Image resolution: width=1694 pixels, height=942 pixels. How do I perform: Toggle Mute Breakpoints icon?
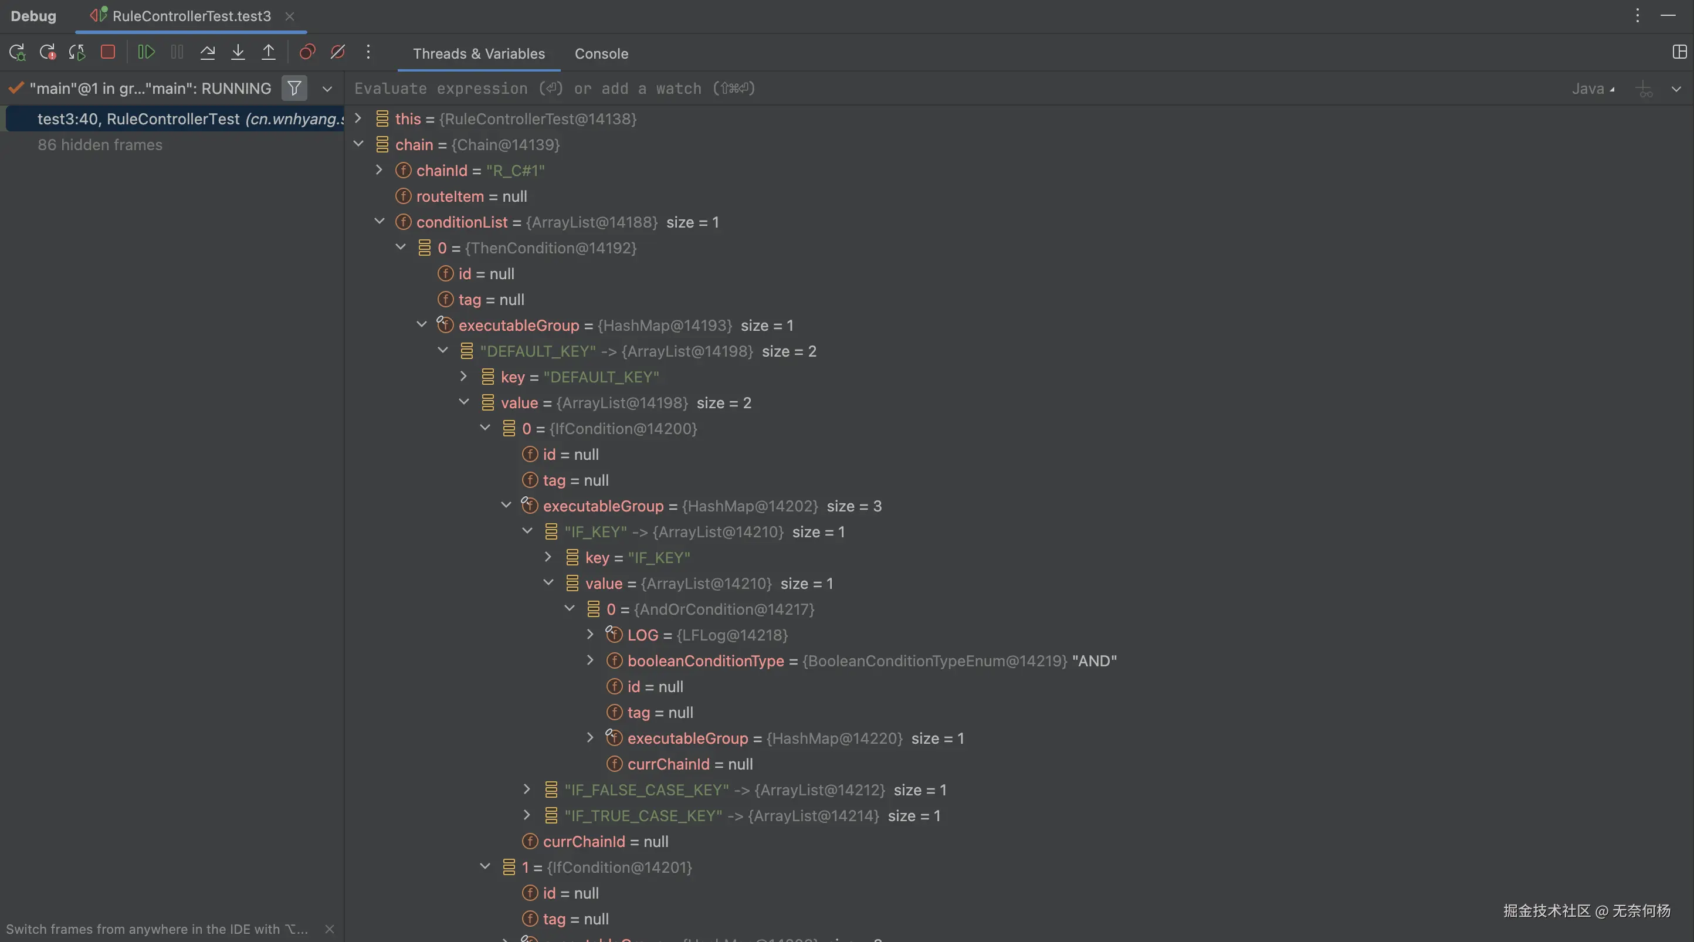[337, 52]
